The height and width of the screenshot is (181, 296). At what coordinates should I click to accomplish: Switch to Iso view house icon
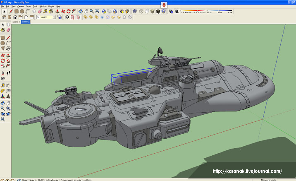click(x=4, y=17)
